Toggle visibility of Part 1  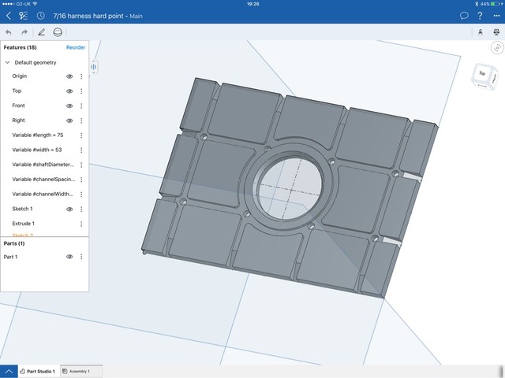click(x=69, y=257)
